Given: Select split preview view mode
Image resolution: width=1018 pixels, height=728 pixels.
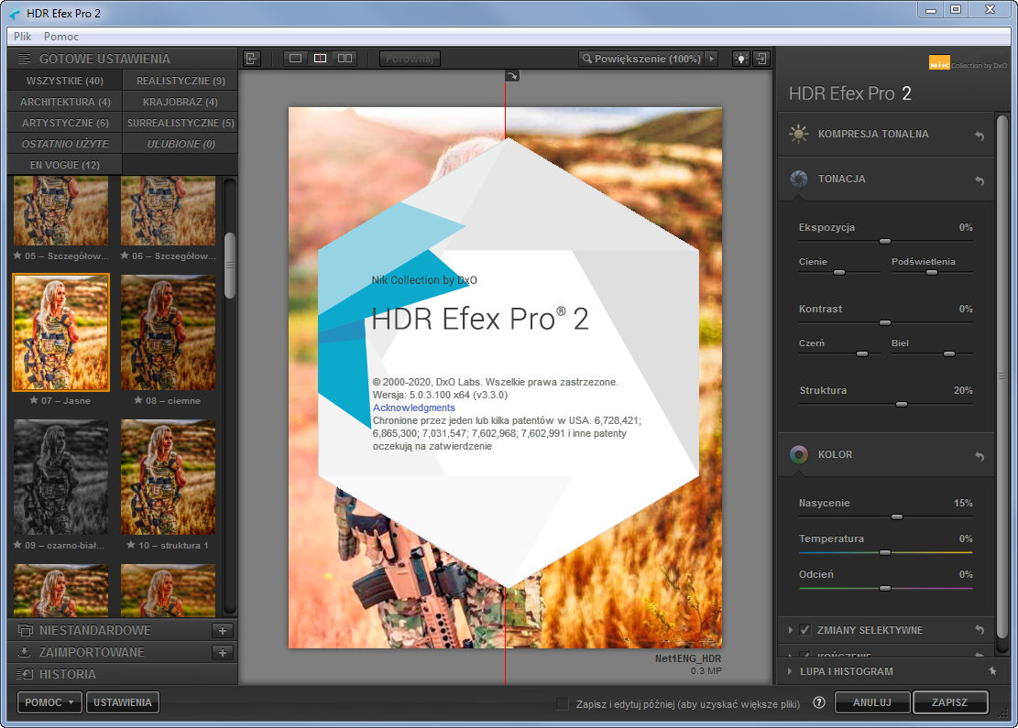Looking at the screenshot, I should click(x=320, y=59).
